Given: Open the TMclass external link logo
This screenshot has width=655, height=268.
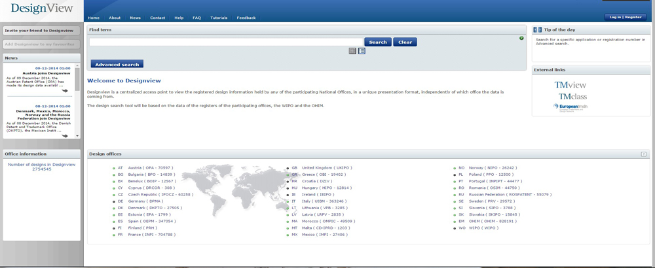Looking at the screenshot, I should 572,96.
